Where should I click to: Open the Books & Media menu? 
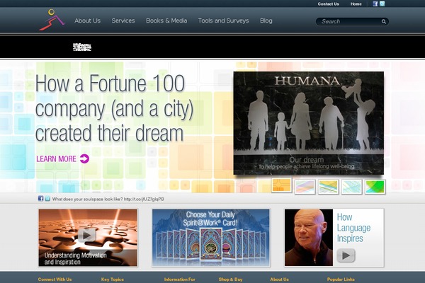click(x=166, y=21)
